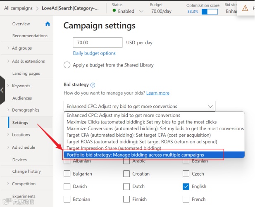Expand the Competition menu section

8,184
